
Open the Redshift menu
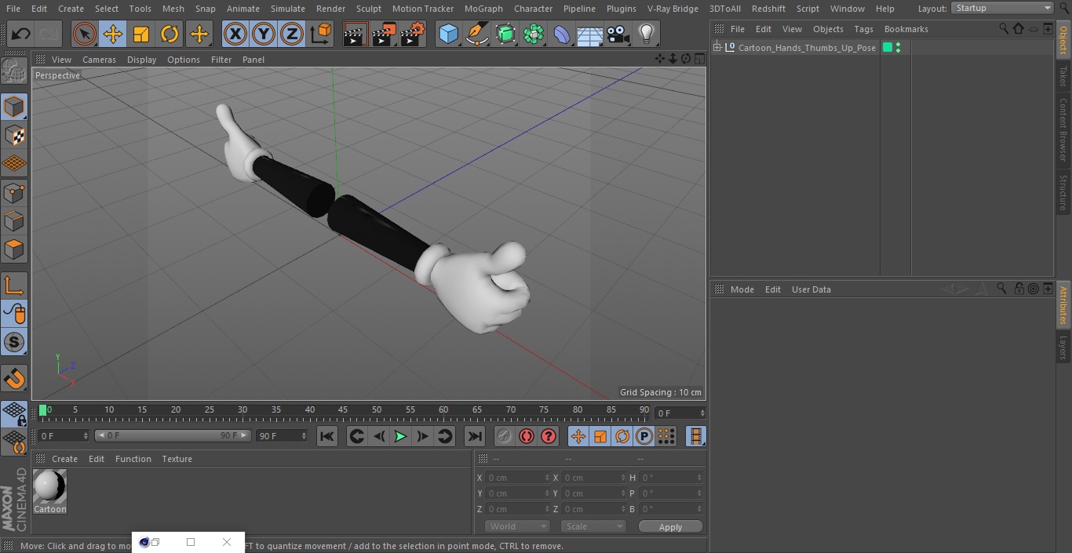pos(768,9)
